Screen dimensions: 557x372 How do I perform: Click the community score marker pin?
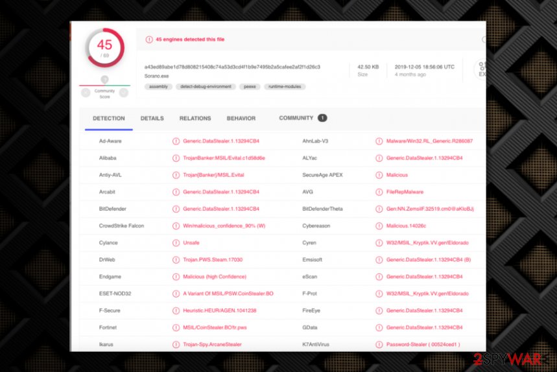coord(104,80)
